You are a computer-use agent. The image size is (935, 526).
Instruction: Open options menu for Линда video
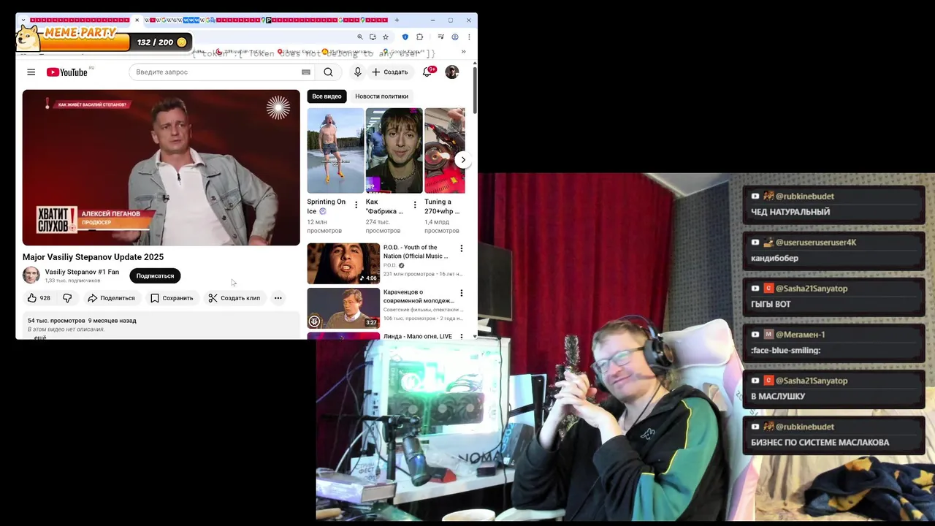click(461, 337)
